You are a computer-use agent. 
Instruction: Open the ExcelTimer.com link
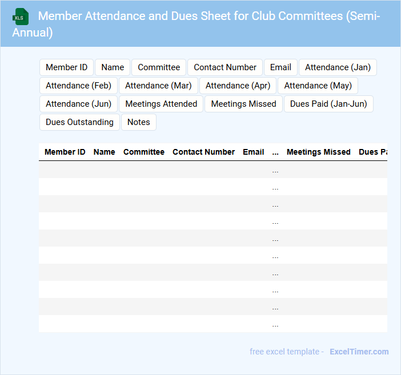[x=359, y=352]
